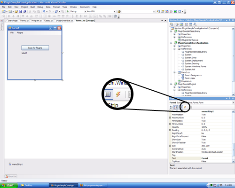Click the New Project toolbar icon

(x=4, y=11)
